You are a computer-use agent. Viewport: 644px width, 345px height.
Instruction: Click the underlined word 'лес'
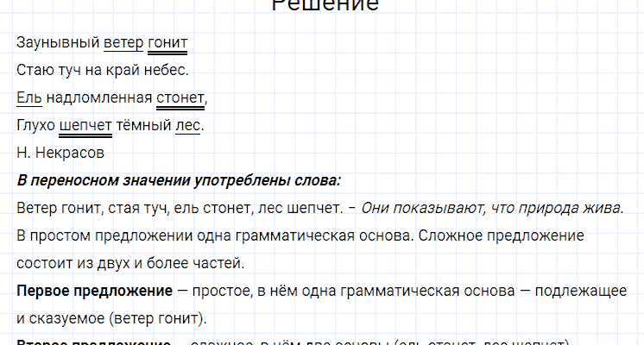187,125
